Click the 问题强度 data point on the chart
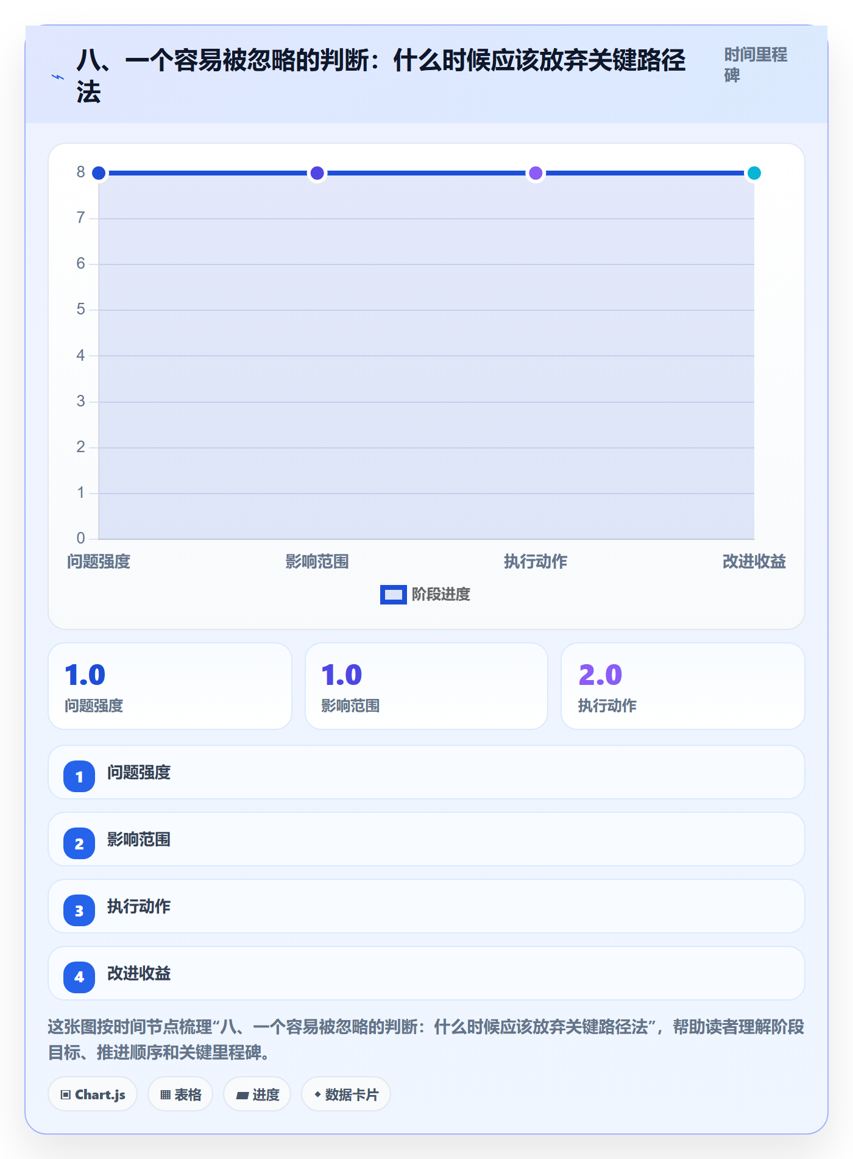The width and height of the screenshot is (853, 1159). click(x=99, y=173)
